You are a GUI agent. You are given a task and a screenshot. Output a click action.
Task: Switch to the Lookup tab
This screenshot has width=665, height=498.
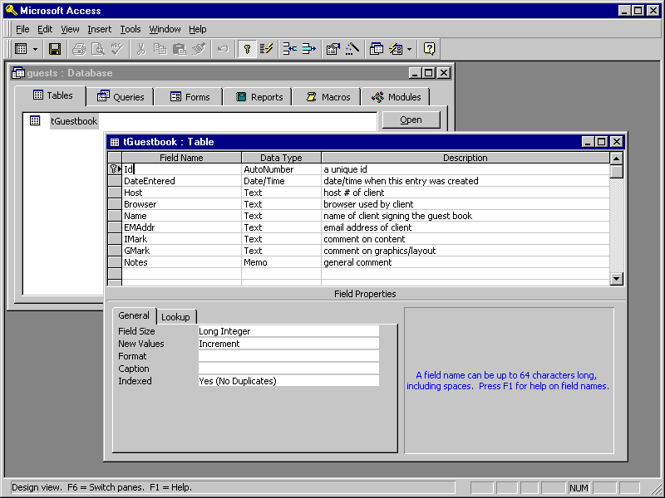point(175,317)
